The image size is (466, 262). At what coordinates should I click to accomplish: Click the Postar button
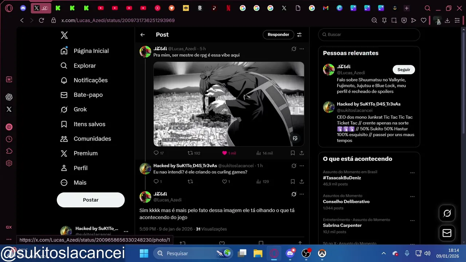(91, 200)
